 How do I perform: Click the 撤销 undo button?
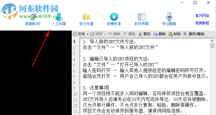point(114,34)
